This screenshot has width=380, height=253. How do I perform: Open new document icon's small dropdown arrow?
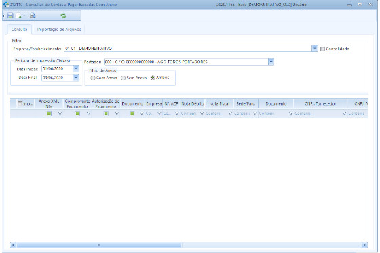pos(24,16)
